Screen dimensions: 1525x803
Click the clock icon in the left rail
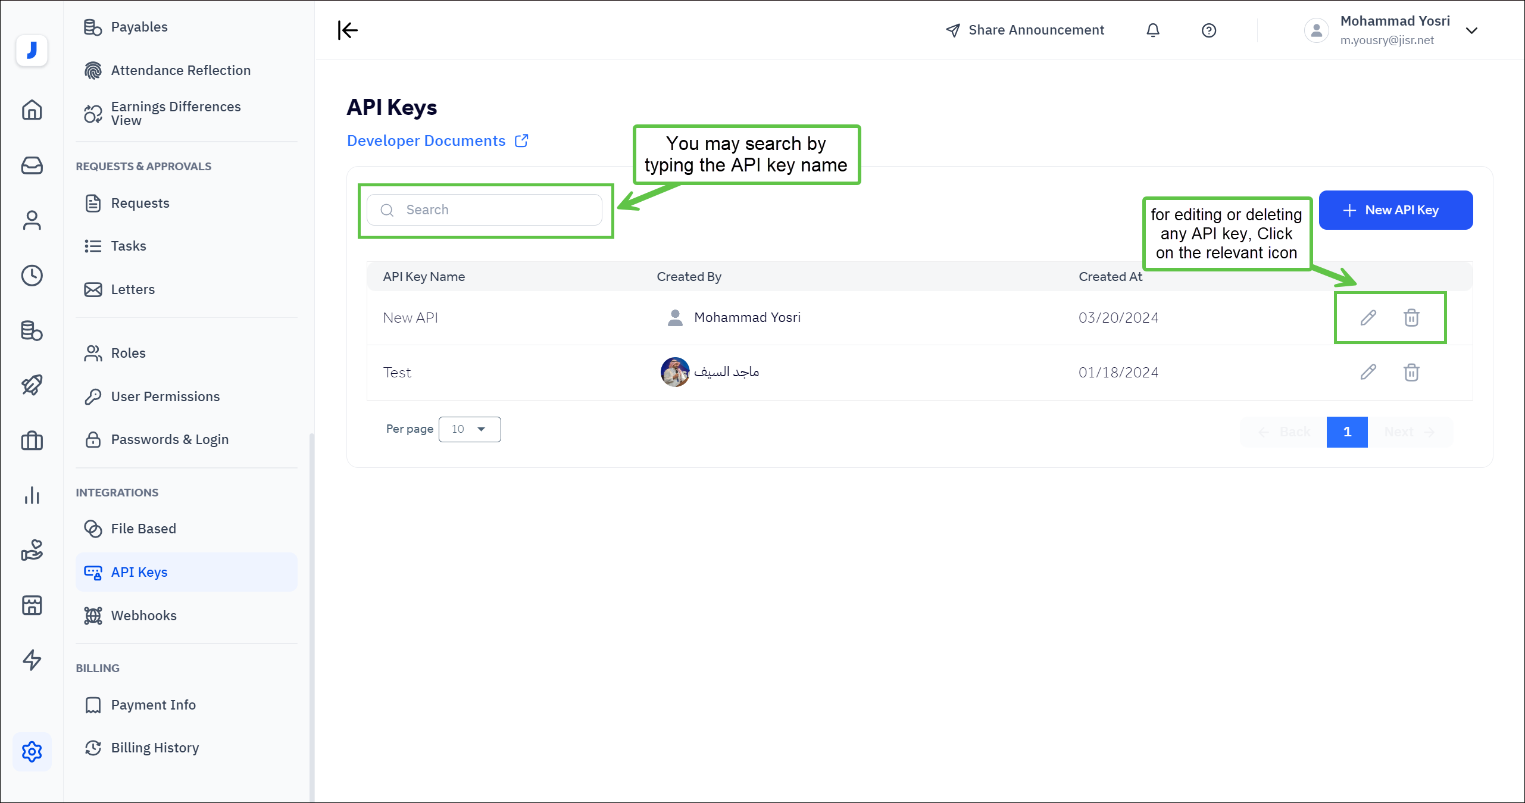click(32, 276)
